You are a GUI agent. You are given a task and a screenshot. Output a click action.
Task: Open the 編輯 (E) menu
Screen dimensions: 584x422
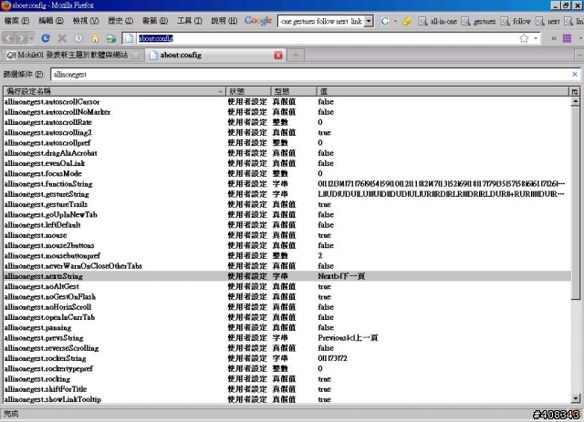[x=51, y=21]
